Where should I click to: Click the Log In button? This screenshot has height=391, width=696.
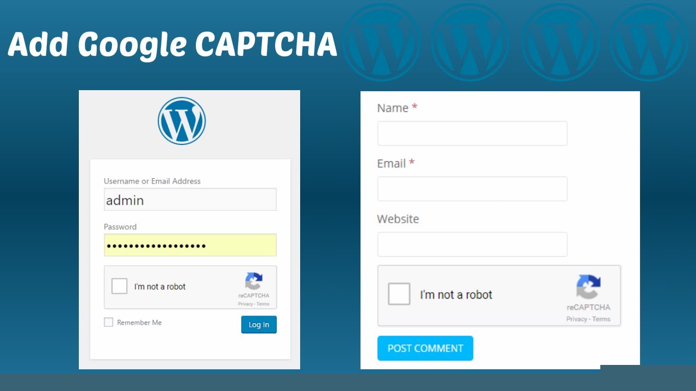259,325
